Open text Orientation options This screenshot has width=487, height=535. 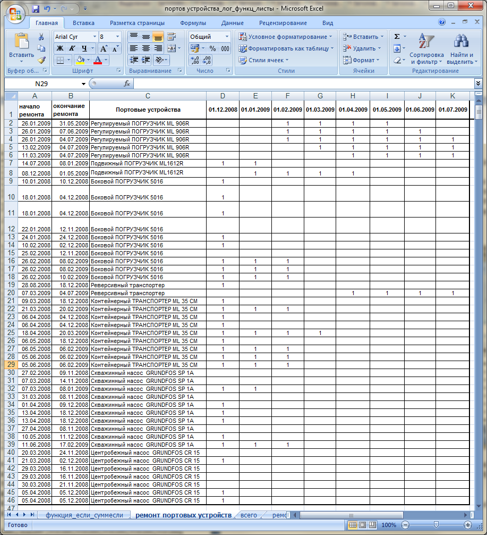point(159,61)
